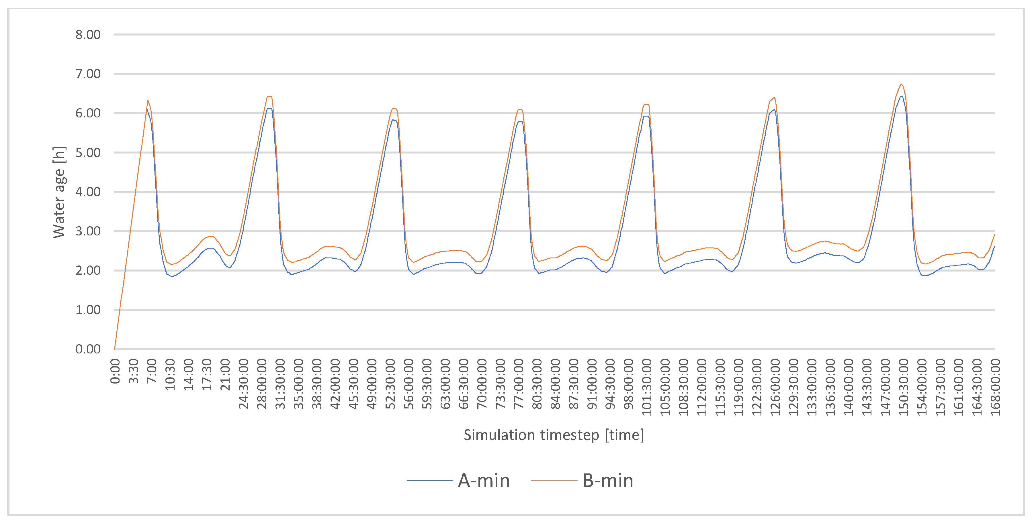Image resolution: width=1032 pixels, height=525 pixels.
Task: Click the 5.00 y-axis label
Action: pos(88,153)
